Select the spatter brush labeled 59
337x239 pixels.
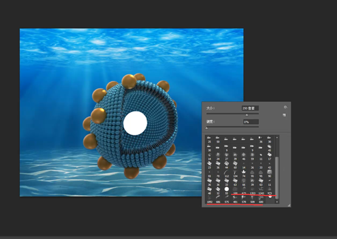[x=252, y=157]
